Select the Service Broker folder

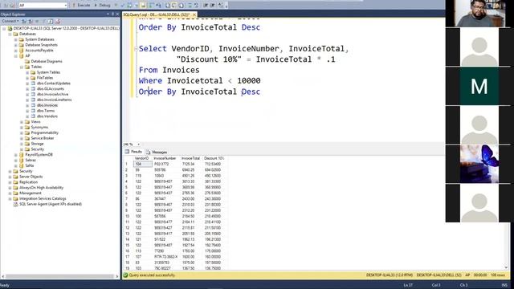click(43, 138)
